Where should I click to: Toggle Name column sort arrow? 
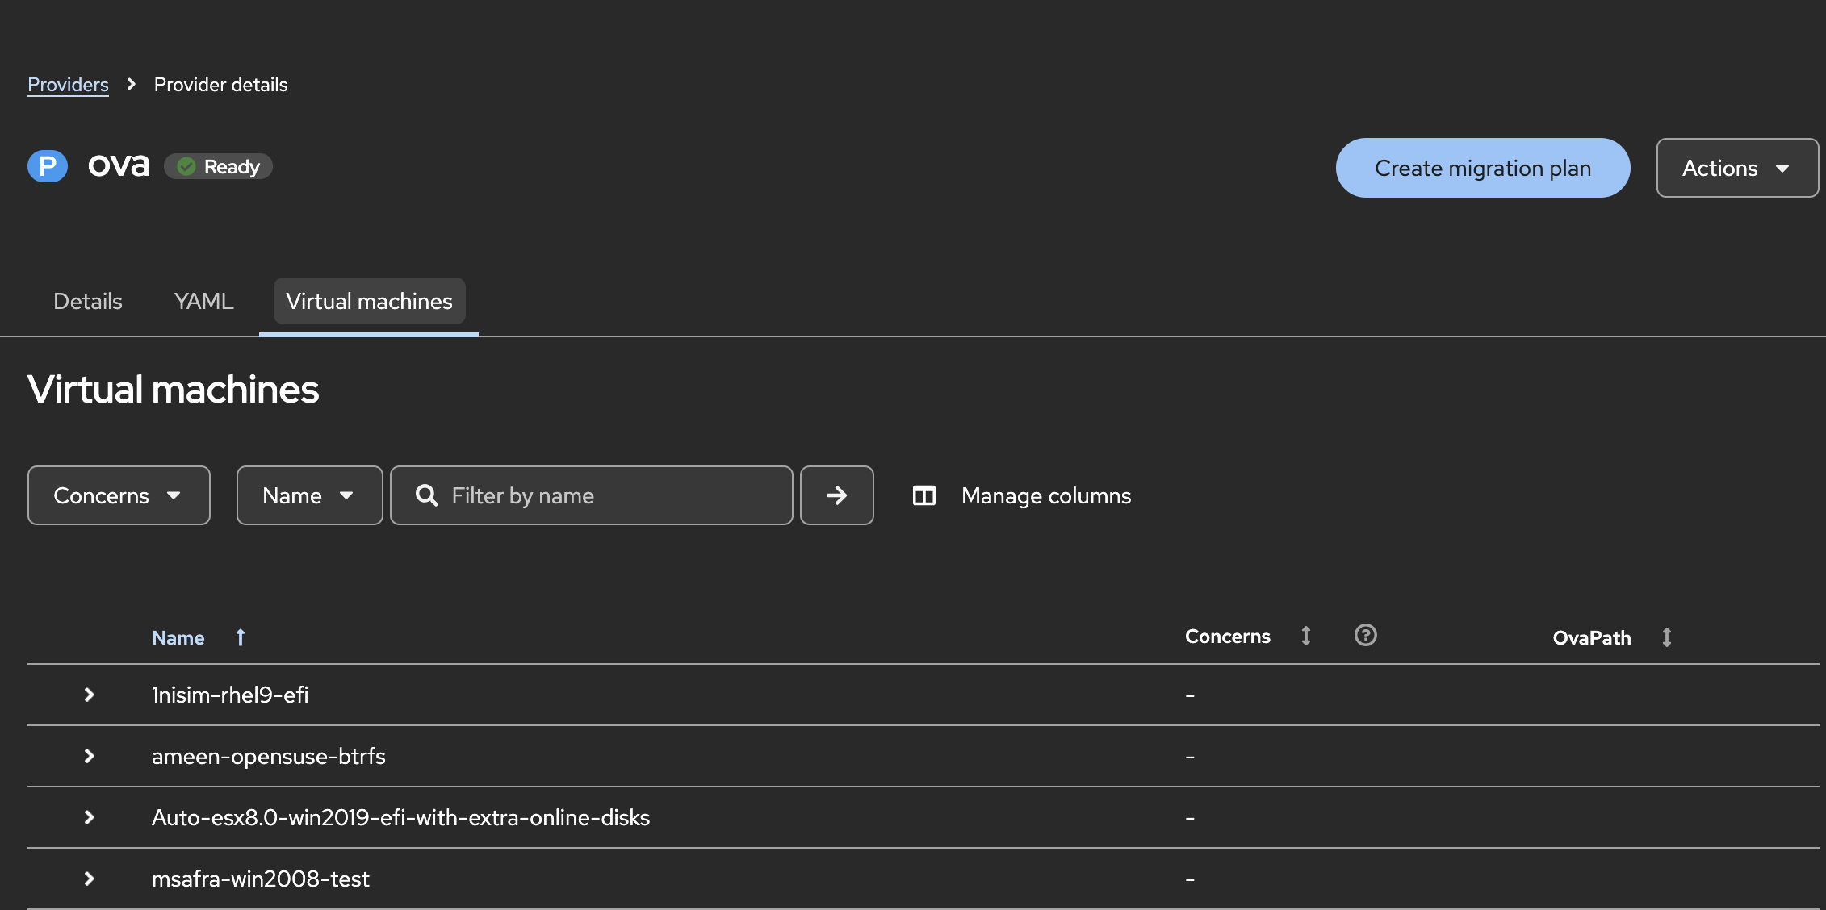(x=240, y=637)
